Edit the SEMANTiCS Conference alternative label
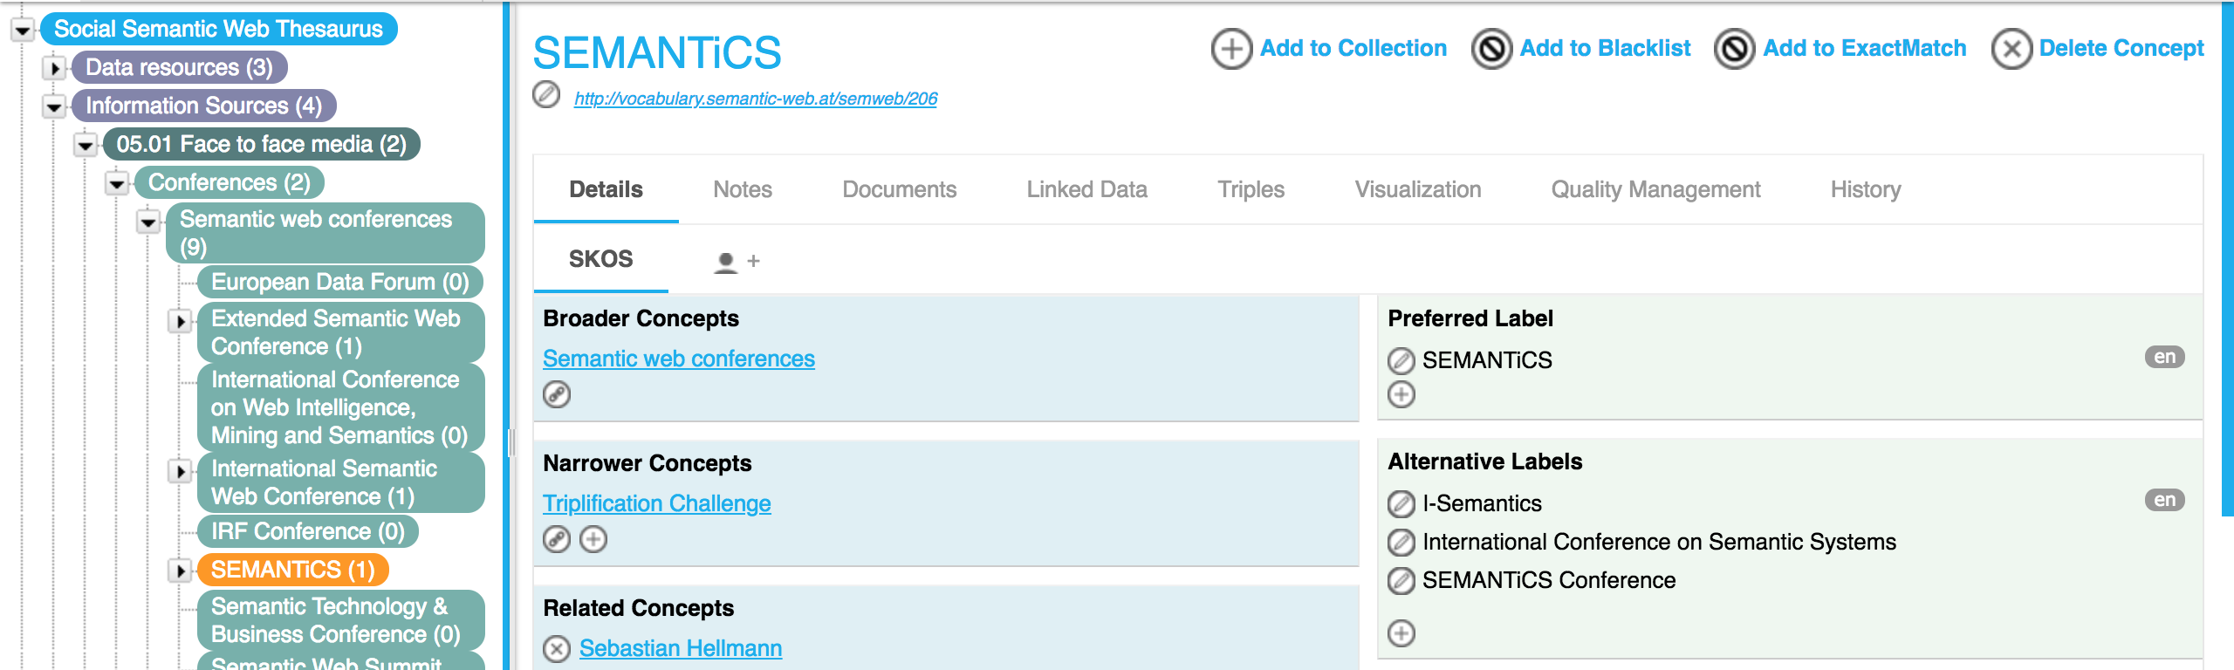The height and width of the screenshot is (670, 2234). pos(1401,581)
